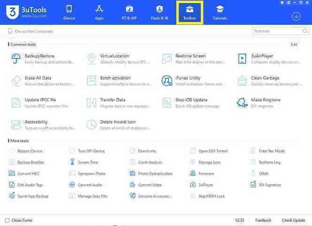Click the Feedback link
The width and height of the screenshot is (312, 226).
coord(263,220)
